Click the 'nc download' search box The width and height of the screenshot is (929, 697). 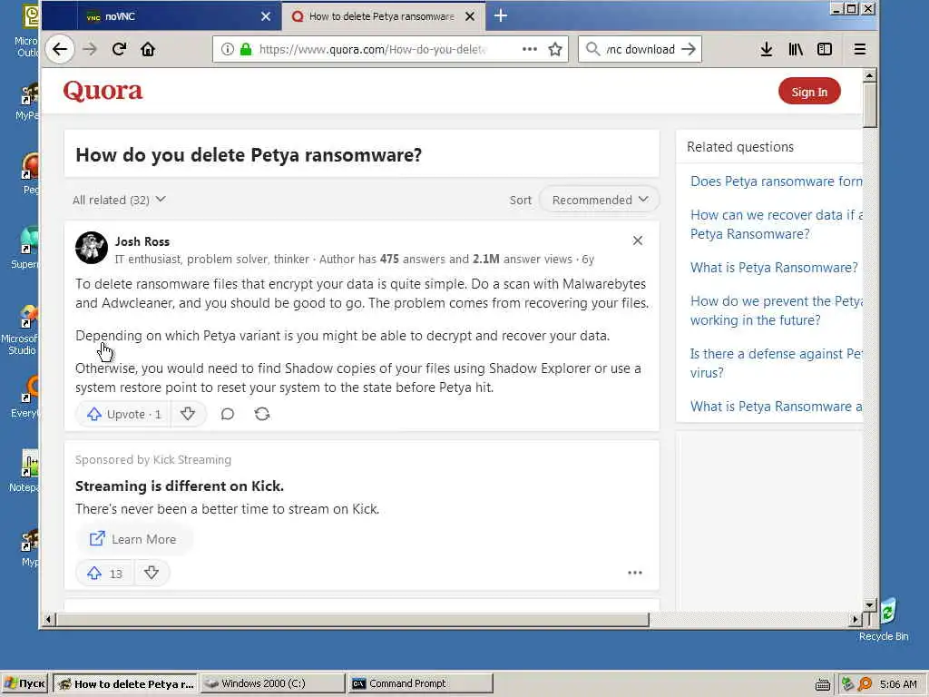point(640,49)
